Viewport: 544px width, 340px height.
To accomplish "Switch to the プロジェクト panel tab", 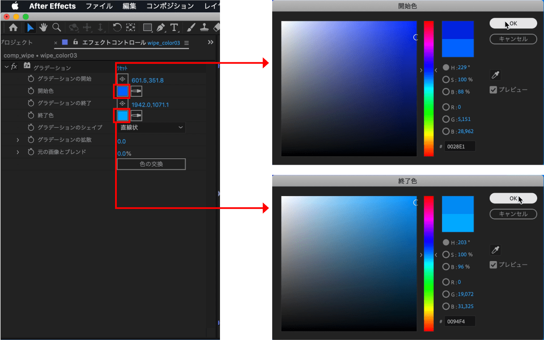I will 17,42.
